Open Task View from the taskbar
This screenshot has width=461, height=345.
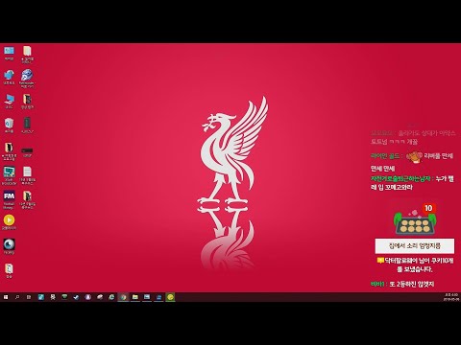(29, 297)
